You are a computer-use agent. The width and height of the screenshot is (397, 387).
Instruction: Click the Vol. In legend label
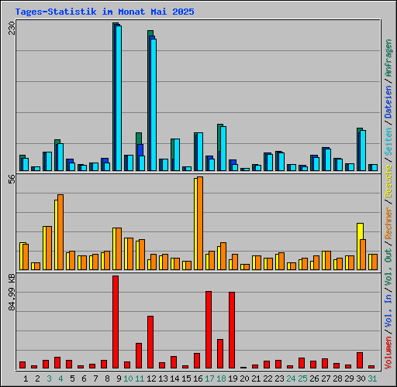388,310
